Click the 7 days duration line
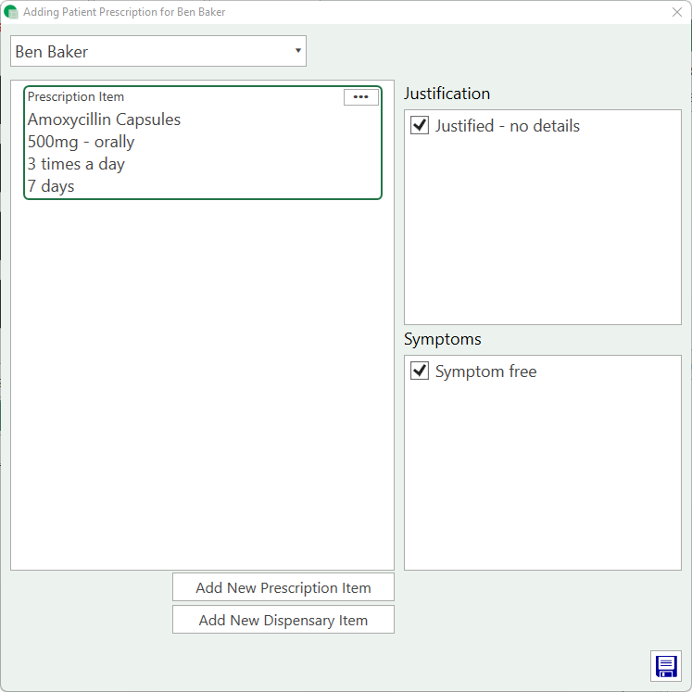692x692 pixels. pyautogui.click(x=51, y=186)
